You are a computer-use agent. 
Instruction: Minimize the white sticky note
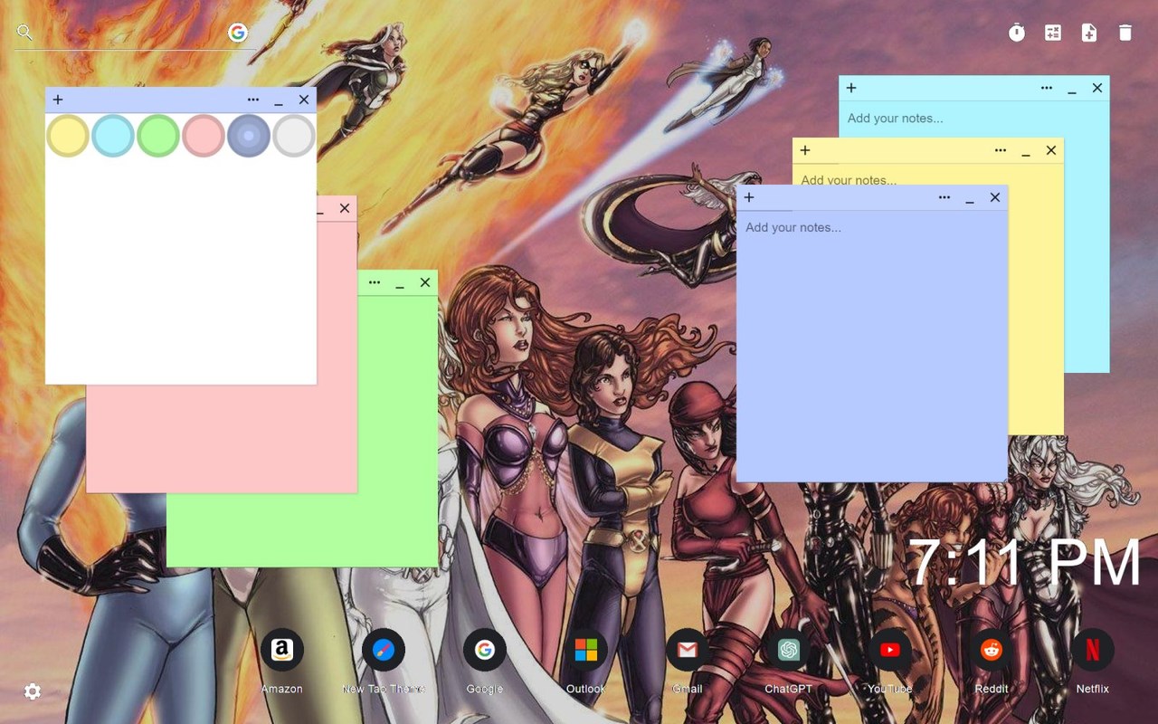tap(279, 101)
